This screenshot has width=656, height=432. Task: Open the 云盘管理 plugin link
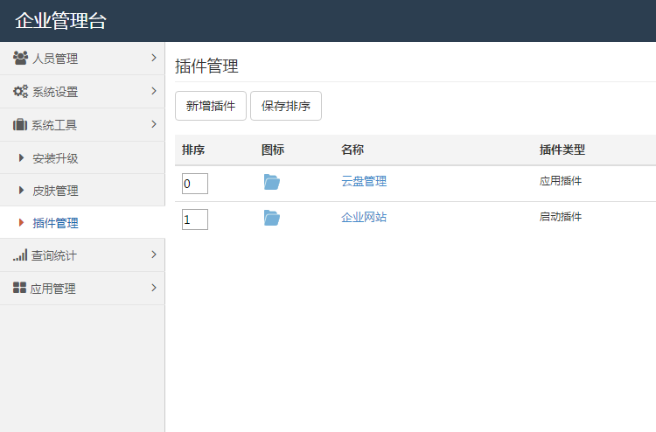364,182
